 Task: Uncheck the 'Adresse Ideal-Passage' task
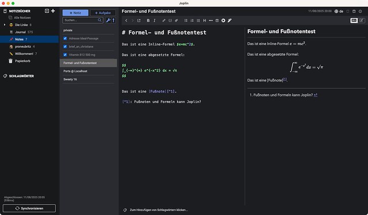tap(65, 39)
